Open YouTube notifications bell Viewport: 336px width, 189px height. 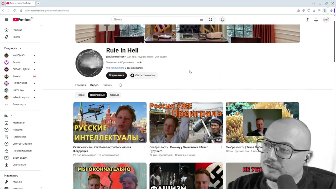pyautogui.click(x=316, y=20)
